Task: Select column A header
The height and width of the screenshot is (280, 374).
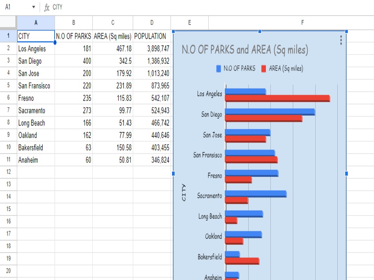Action: [36, 23]
